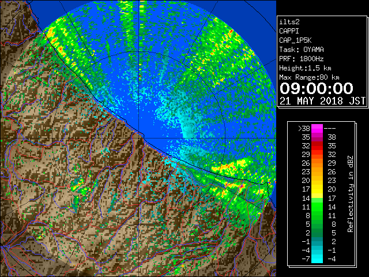Select the bright red 29–32 dBZ swatch
This screenshot has width=369, height=277.
pyautogui.click(x=317, y=155)
